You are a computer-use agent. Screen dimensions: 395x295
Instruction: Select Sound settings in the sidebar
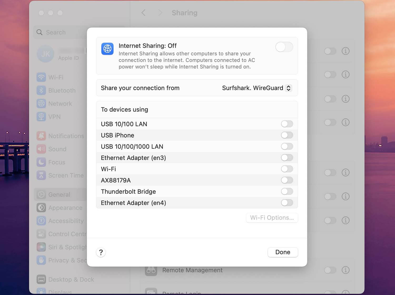tap(57, 149)
